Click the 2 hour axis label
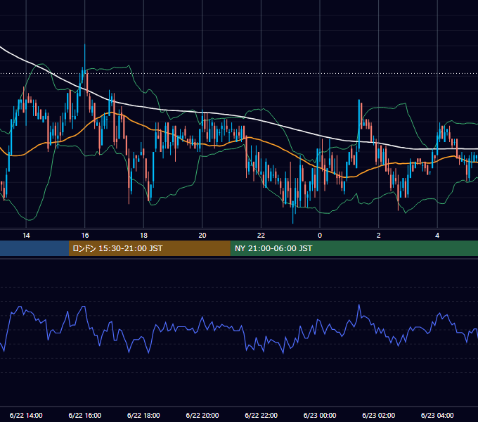 (379, 236)
